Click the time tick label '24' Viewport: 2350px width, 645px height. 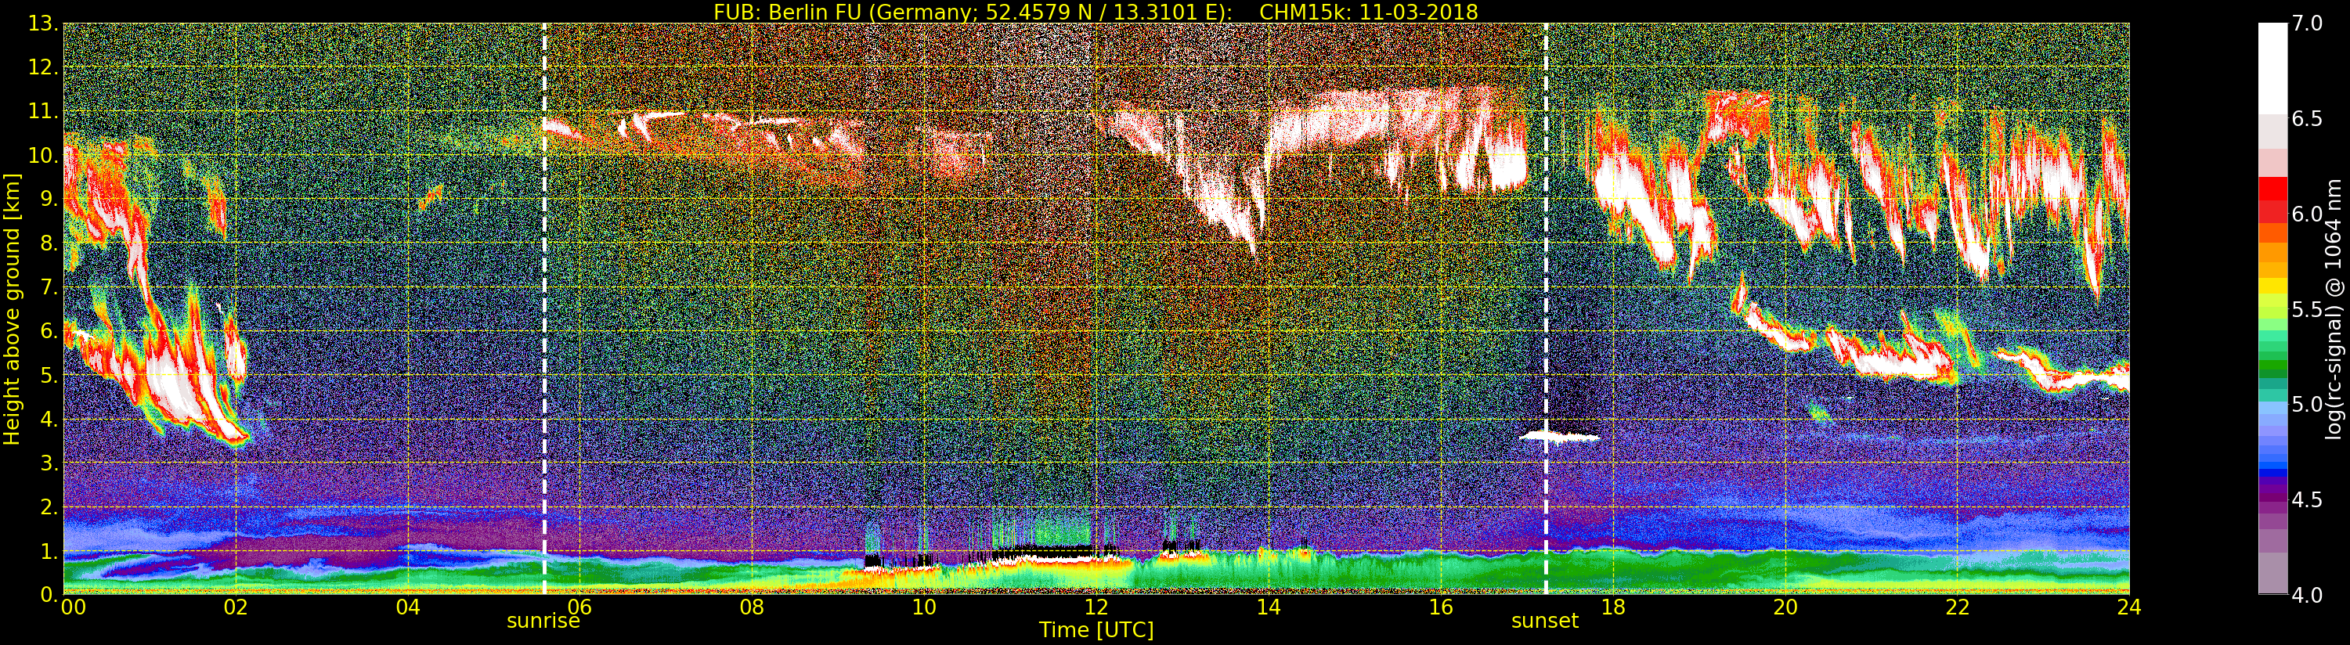pos(2129,607)
